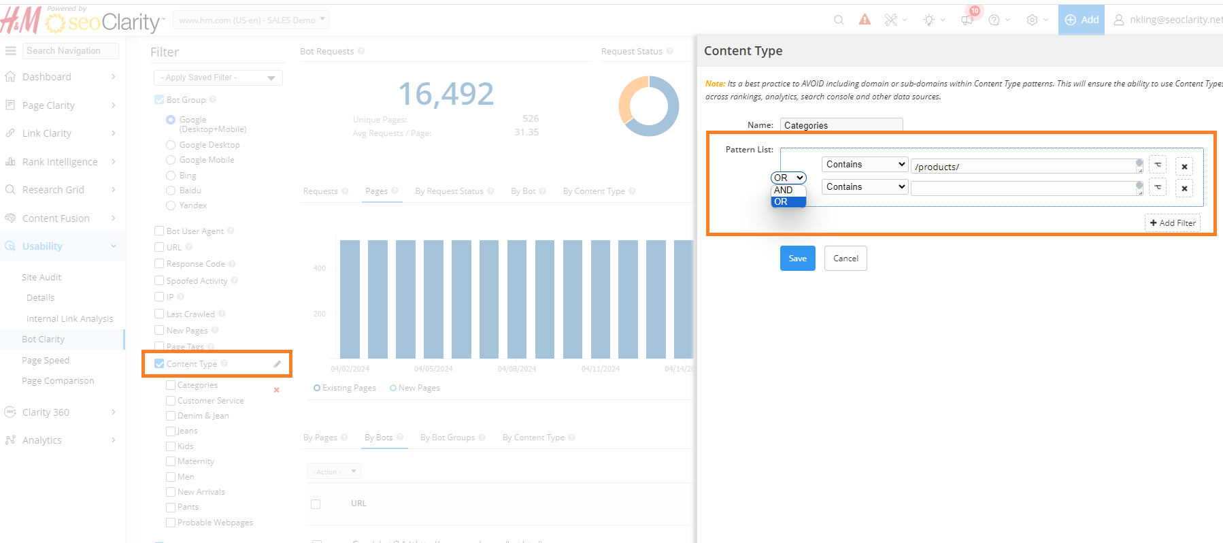The height and width of the screenshot is (543, 1223).
Task: Click the hamburger menu icon in sidebar
Action: pos(11,51)
